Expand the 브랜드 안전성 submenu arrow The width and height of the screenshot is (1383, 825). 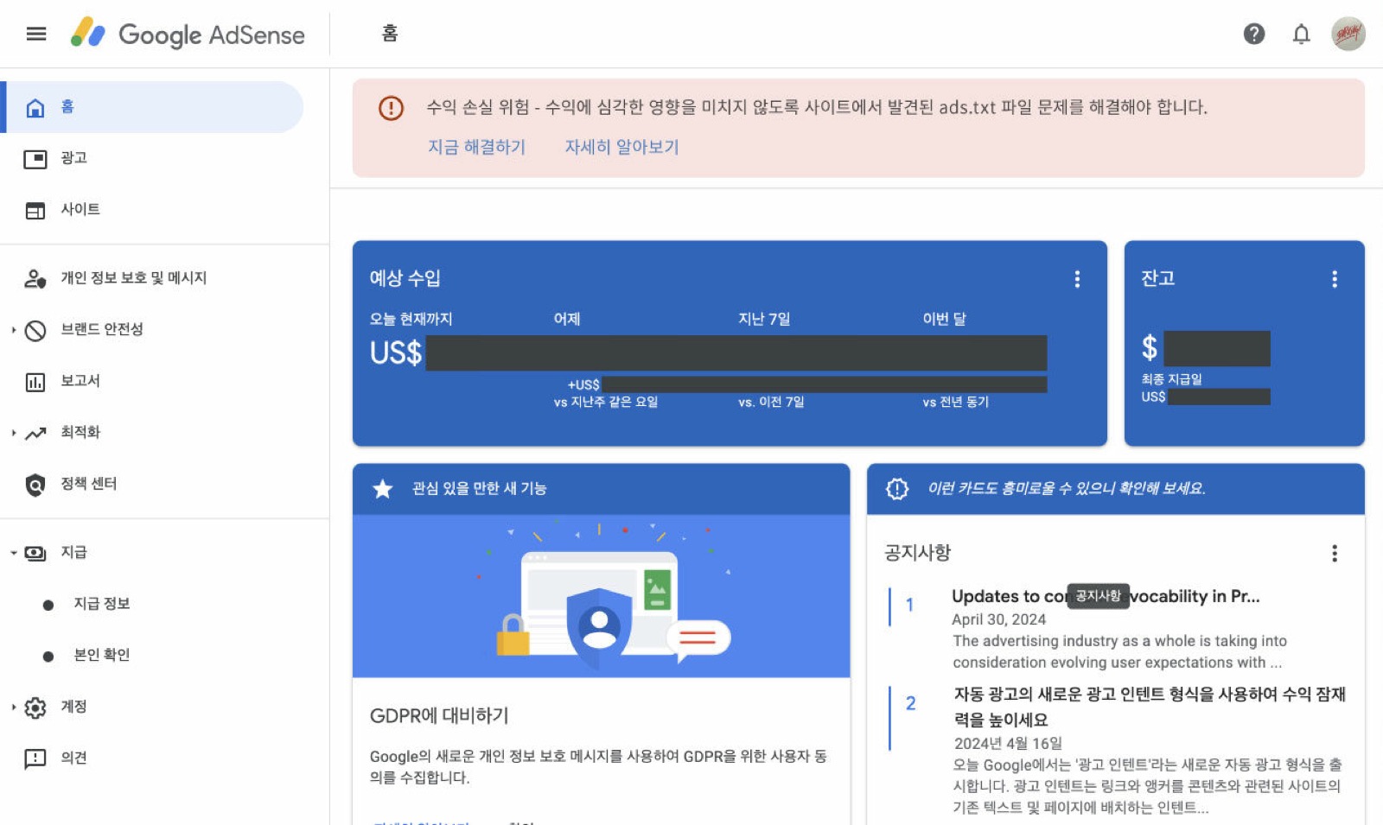(13, 330)
